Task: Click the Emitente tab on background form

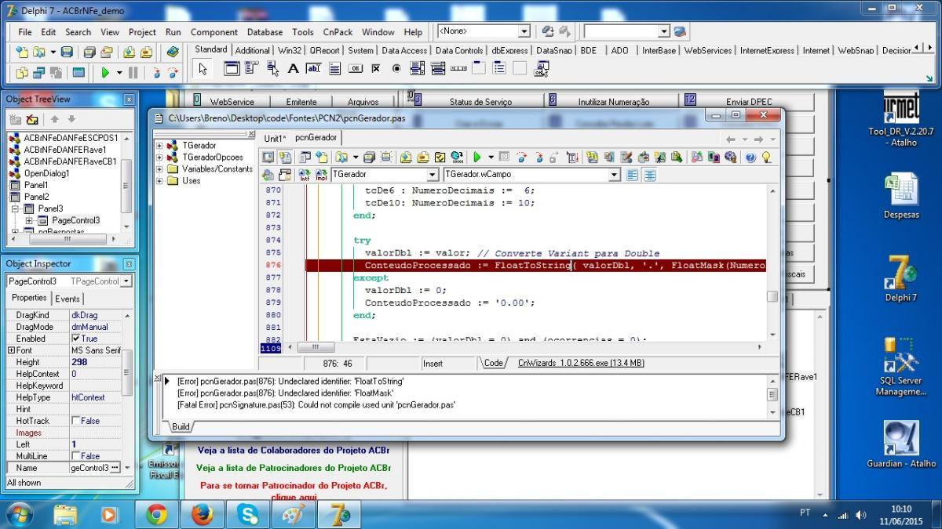Action: 301,102
